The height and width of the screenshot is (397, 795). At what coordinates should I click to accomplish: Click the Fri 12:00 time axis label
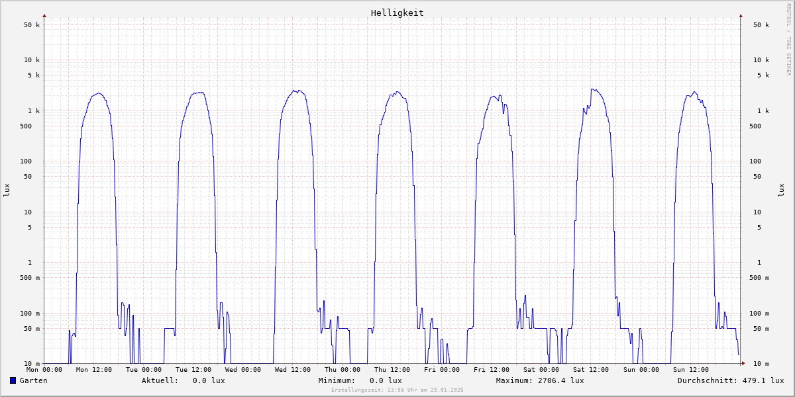[492, 370]
